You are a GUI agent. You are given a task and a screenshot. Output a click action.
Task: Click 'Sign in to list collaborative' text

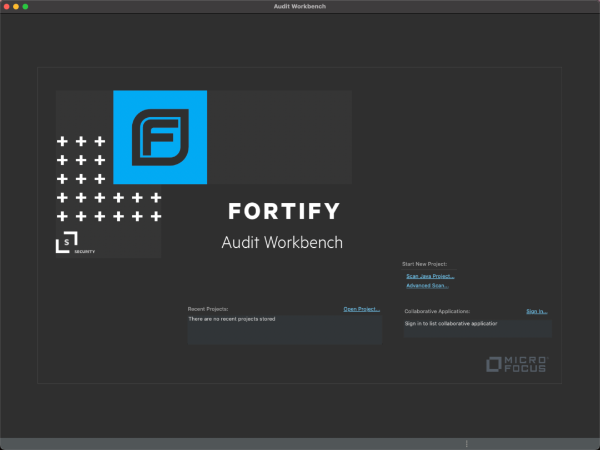click(x=451, y=323)
